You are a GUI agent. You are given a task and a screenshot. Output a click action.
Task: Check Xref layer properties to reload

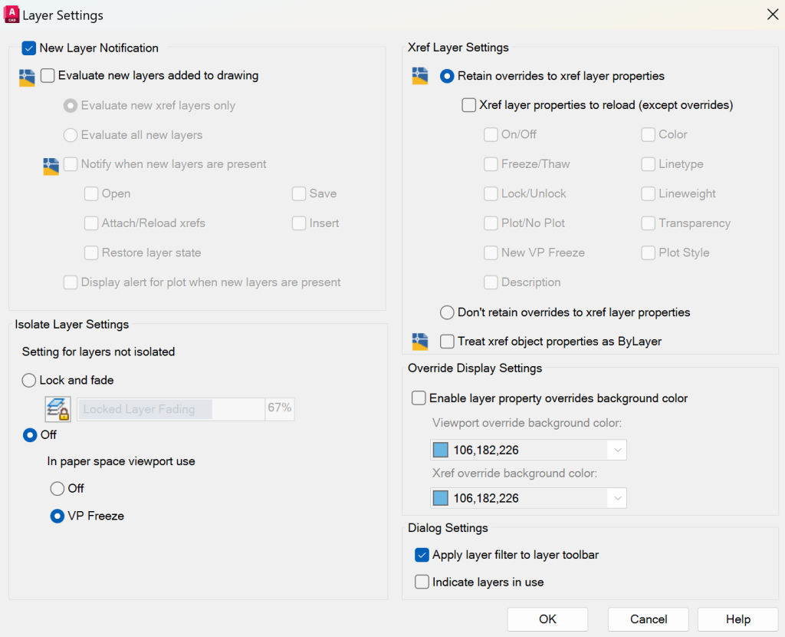coord(469,105)
